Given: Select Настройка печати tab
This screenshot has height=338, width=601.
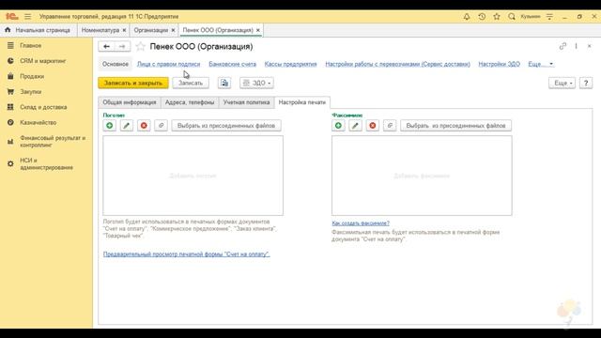Looking at the screenshot, I should (302, 102).
